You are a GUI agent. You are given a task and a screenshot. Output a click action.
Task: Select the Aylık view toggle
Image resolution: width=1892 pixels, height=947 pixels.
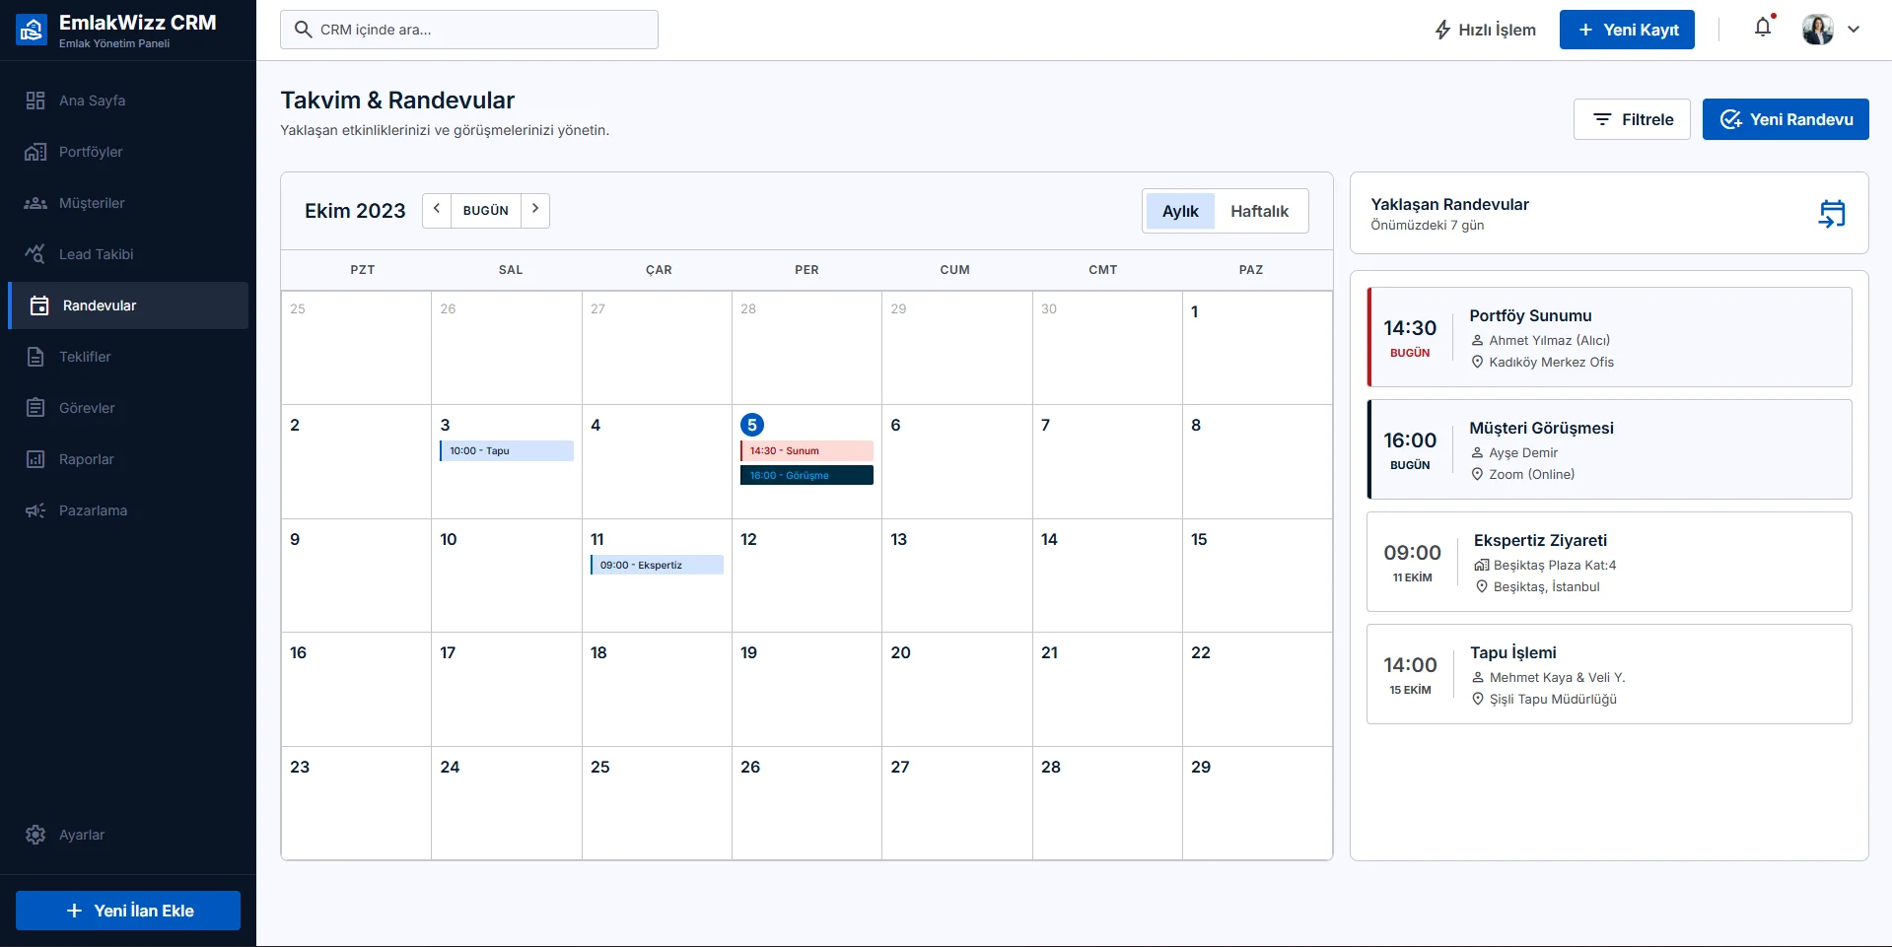[1180, 211]
